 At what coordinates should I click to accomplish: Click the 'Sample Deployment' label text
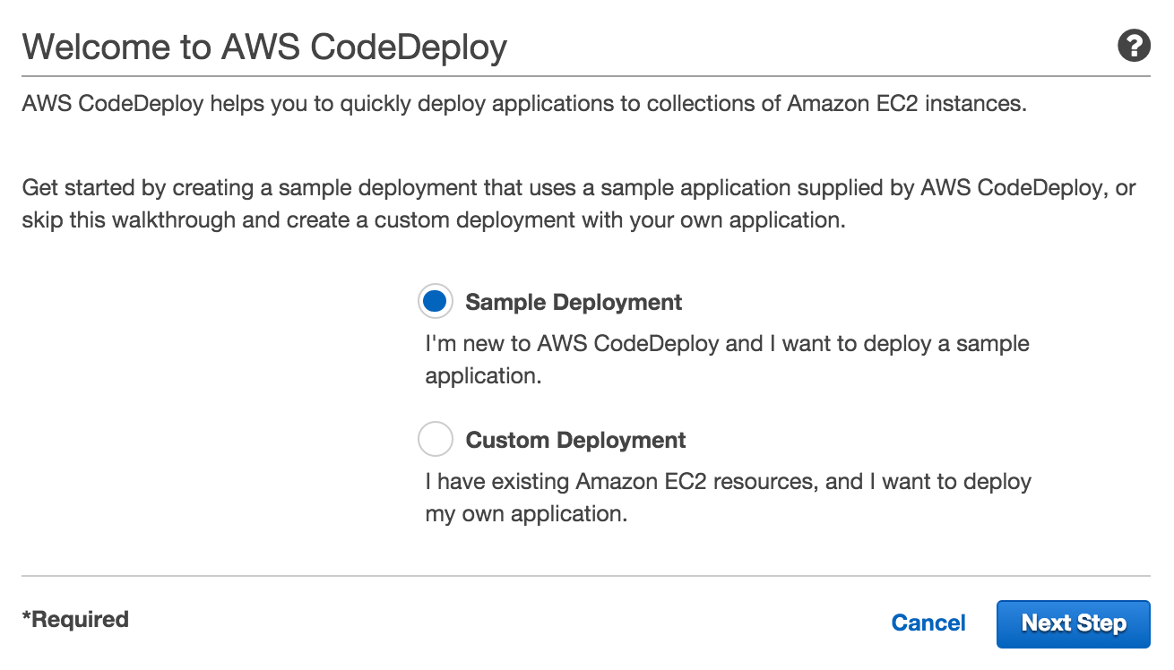(x=574, y=303)
